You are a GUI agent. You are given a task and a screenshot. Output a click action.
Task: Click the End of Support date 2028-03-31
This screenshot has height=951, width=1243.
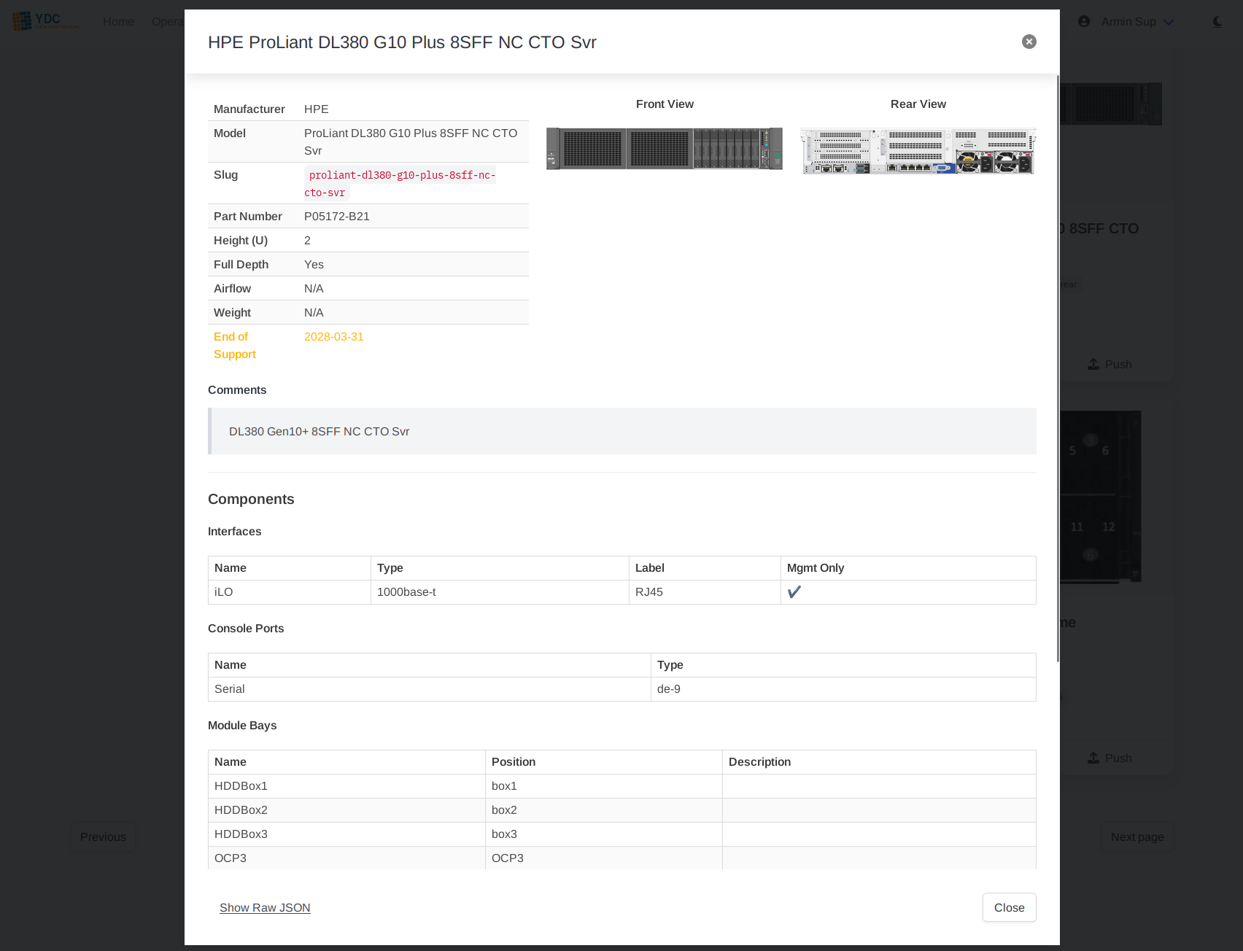tap(334, 336)
